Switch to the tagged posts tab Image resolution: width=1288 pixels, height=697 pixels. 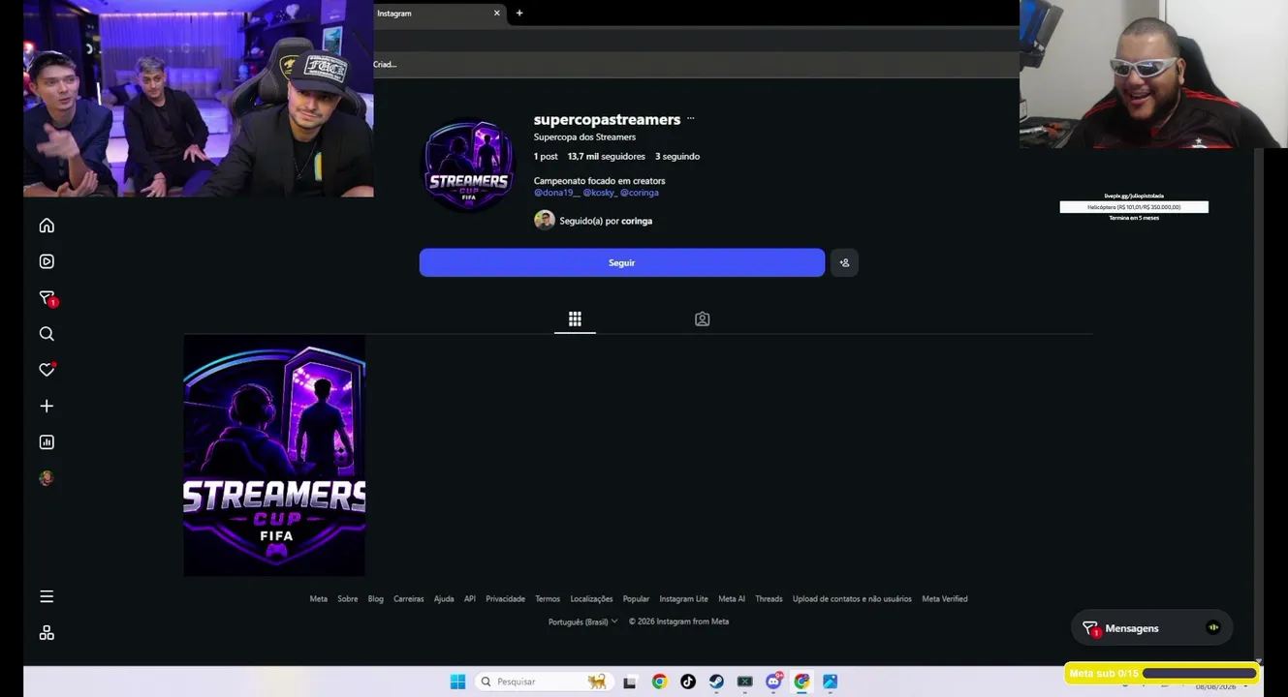click(703, 319)
